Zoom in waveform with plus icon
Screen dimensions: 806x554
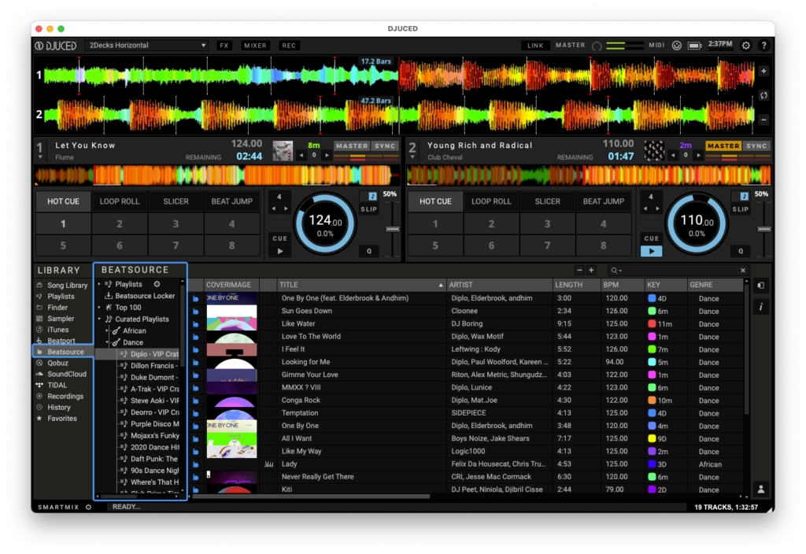(x=763, y=71)
